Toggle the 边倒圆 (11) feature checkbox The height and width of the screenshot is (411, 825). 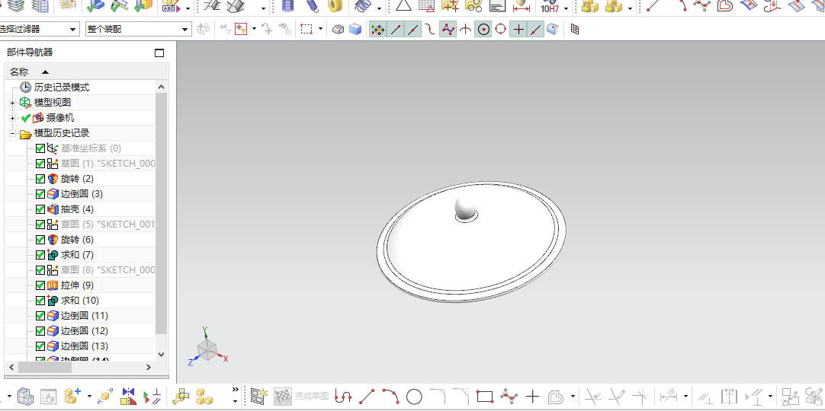(40, 316)
